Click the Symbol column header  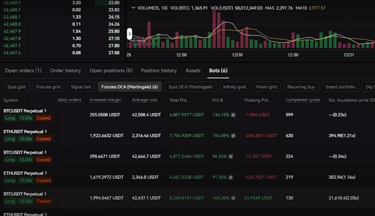pyautogui.click(x=11, y=100)
